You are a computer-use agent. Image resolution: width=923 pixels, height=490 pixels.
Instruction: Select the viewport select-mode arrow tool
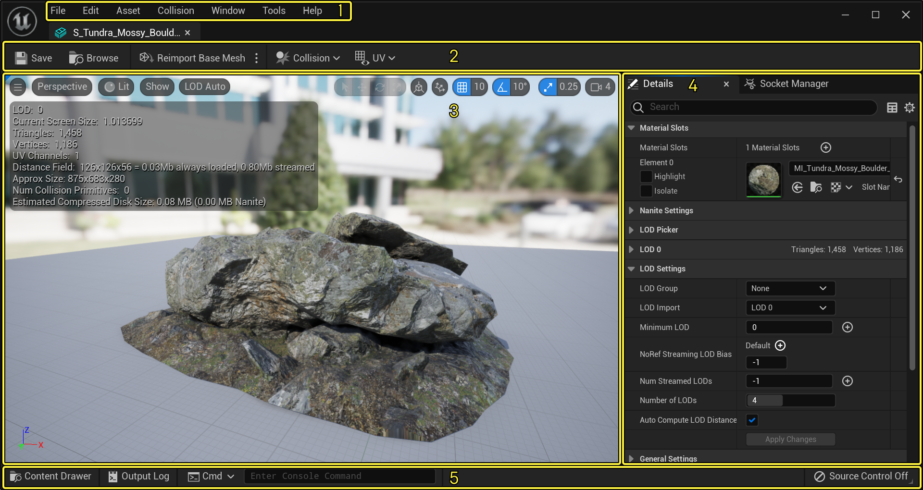tap(344, 87)
